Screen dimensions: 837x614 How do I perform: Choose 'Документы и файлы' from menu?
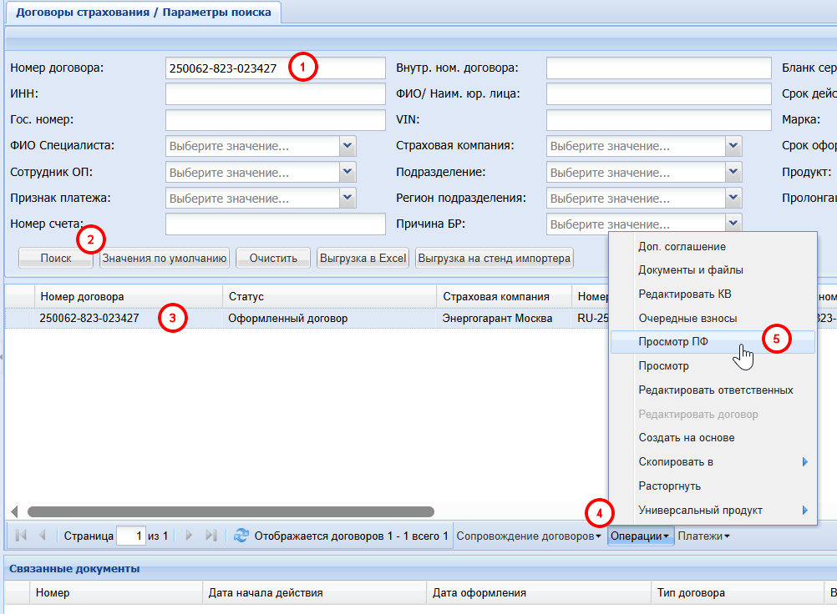pos(690,270)
